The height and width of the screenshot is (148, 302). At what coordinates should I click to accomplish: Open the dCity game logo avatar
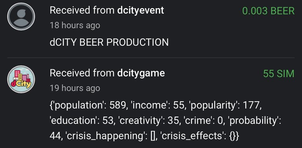click(x=21, y=79)
